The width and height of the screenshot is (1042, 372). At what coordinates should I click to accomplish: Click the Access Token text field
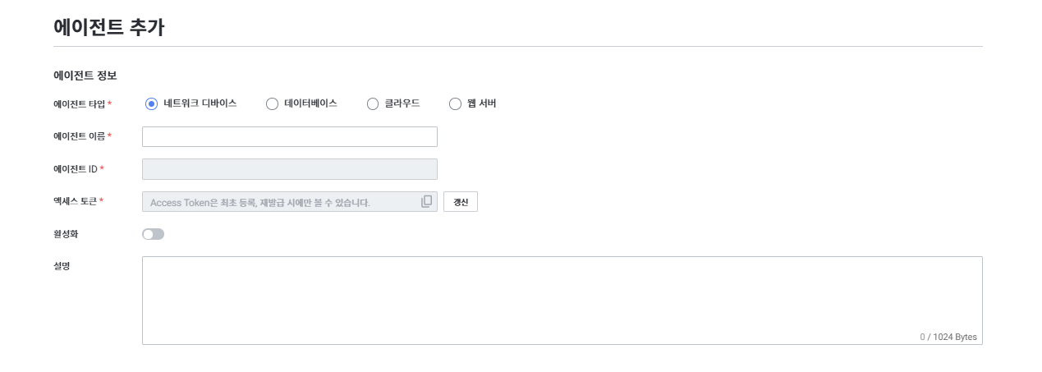click(279, 202)
